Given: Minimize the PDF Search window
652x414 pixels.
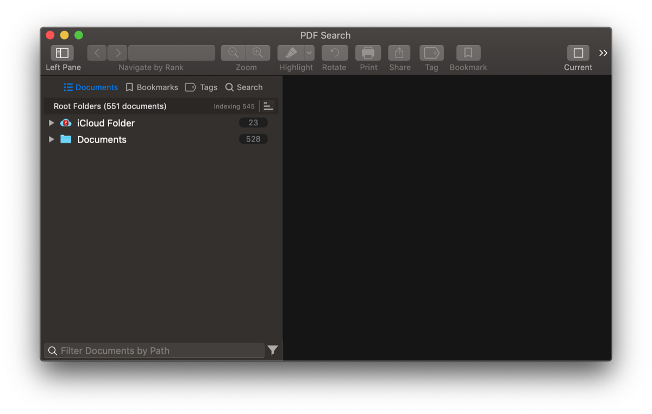Looking at the screenshot, I should point(64,35).
